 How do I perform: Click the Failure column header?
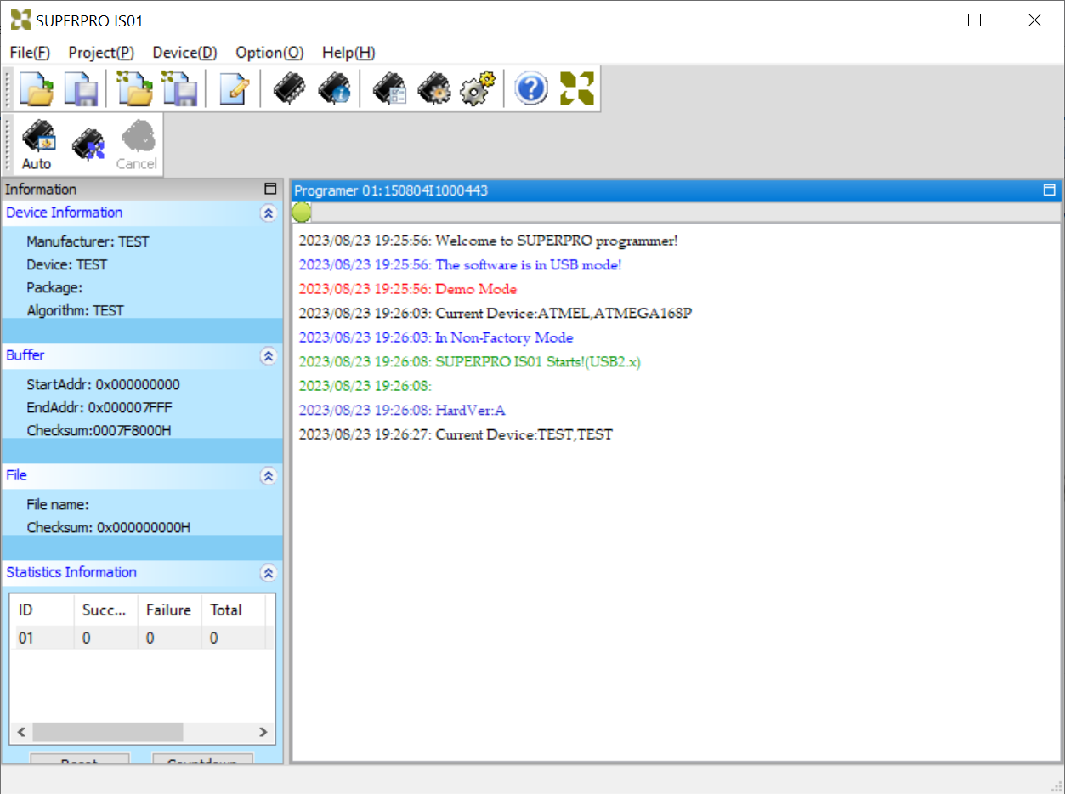pos(170,610)
